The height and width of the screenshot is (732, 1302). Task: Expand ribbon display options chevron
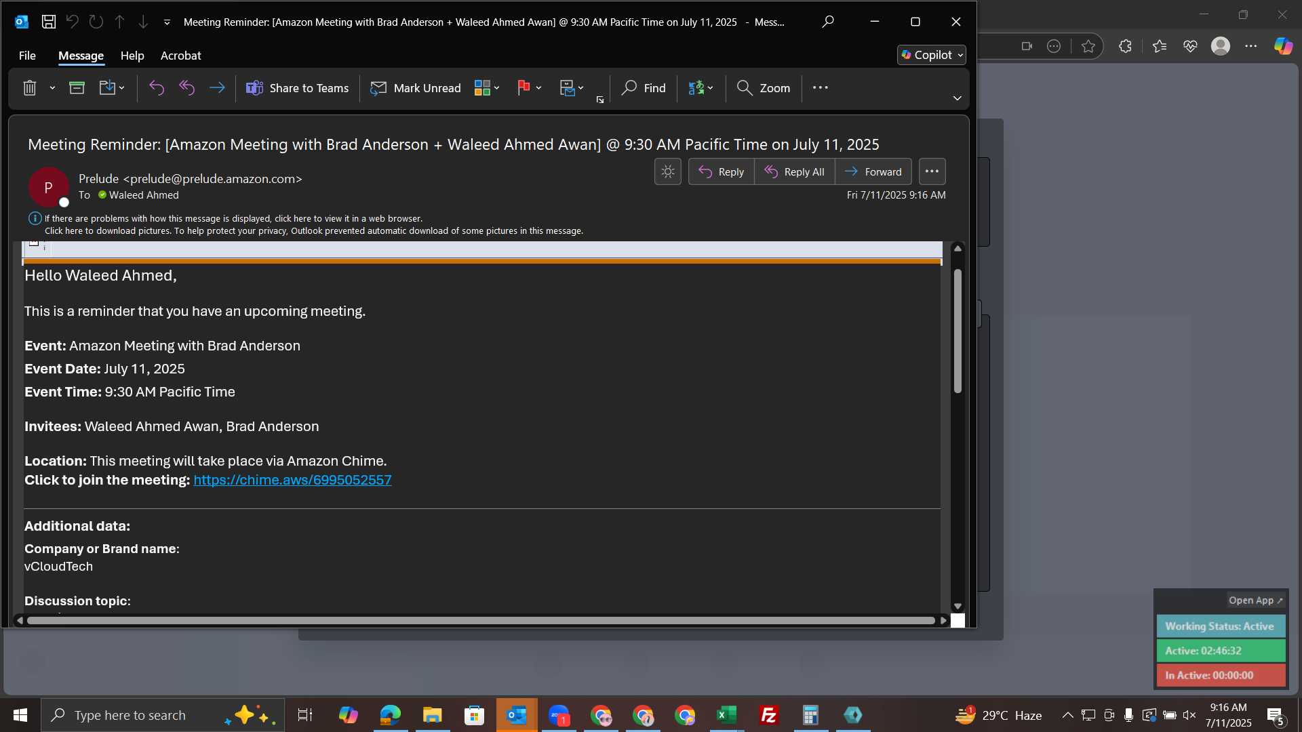coord(958,98)
